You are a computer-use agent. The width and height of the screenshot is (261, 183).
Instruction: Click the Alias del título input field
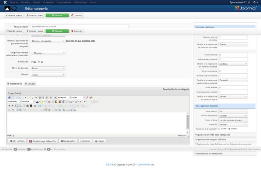point(79,26)
